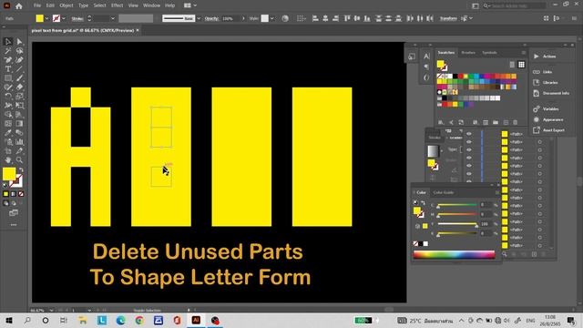
Task: Close the pixel text from grid.ai tab
Action: pos(138,30)
